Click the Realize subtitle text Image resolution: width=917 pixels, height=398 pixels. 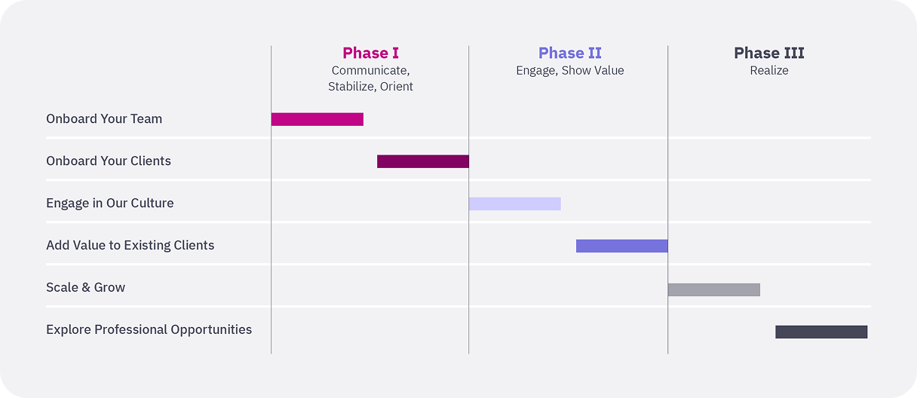point(768,70)
